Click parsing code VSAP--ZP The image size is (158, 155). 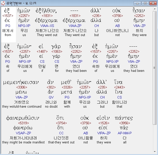[23, 133]
